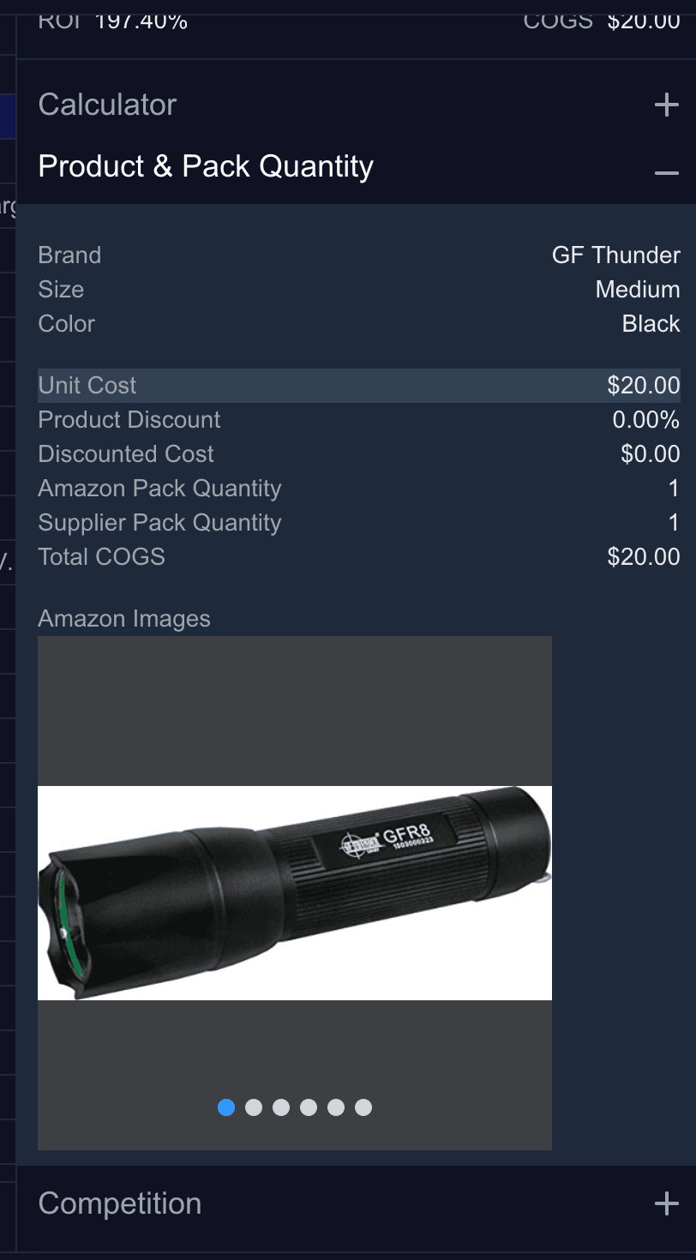Select the Amazon Pack Quantity value
This screenshot has width=696, height=1260.
pyautogui.click(x=674, y=489)
